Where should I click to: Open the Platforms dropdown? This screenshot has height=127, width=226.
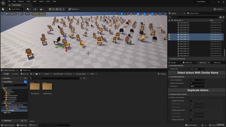point(74,9)
